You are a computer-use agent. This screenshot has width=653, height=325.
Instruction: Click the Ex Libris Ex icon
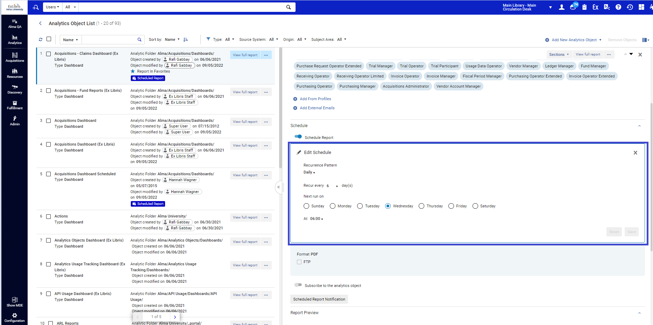tap(595, 7)
